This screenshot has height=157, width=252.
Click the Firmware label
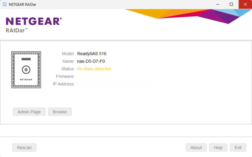click(x=65, y=76)
